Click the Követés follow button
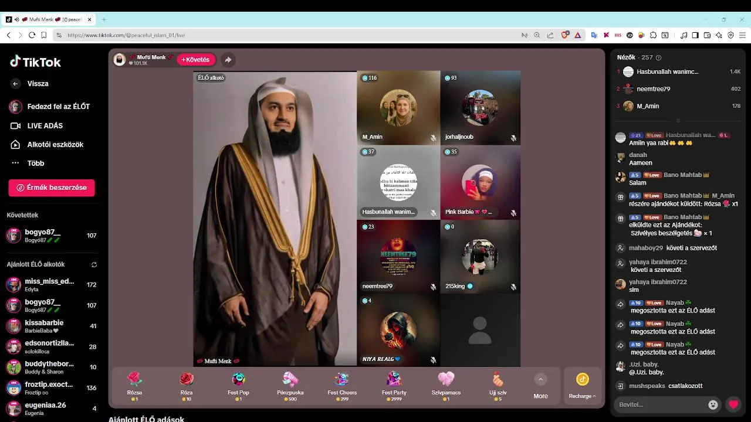The width and height of the screenshot is (751, 422). (x=196, y=60)
